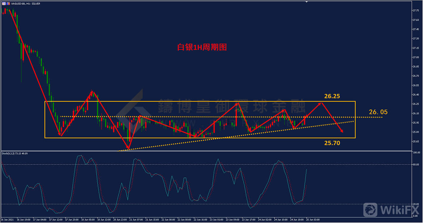Click the first chart icon before XAGUSD title
The image size is (423, 223).
(4, 3)
